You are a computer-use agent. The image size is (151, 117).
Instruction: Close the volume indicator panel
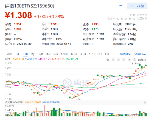[x=145, y=102]
